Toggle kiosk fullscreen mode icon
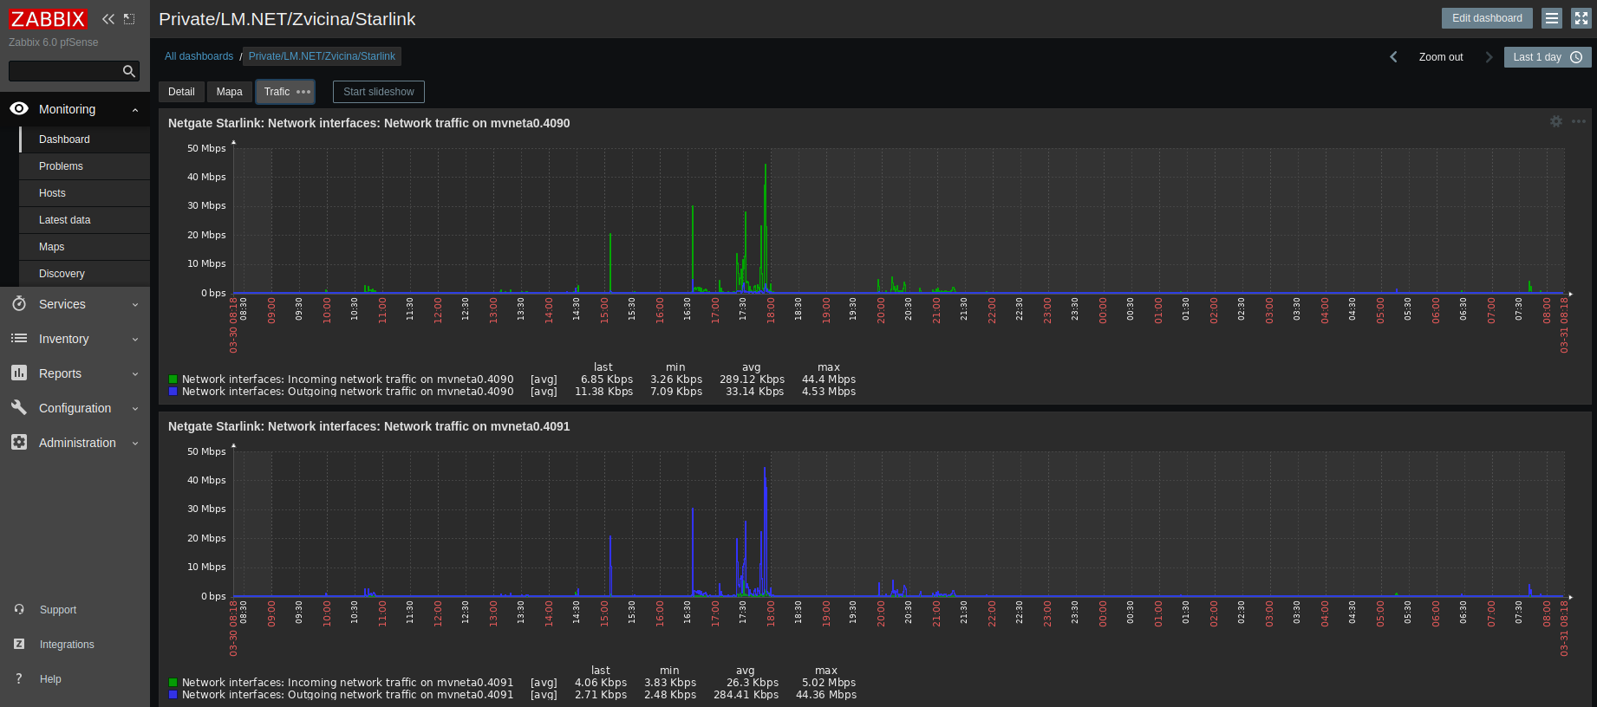This screenshot has height=707, width=1597. click(x=1581, y=18)
